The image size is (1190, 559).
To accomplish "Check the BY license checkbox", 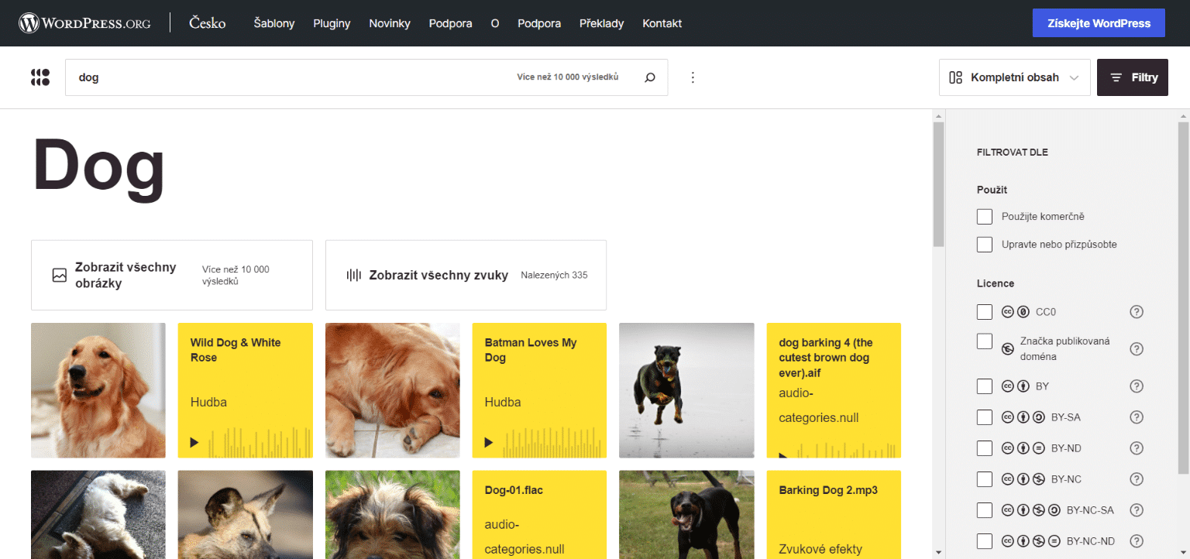I will (985, 386).
